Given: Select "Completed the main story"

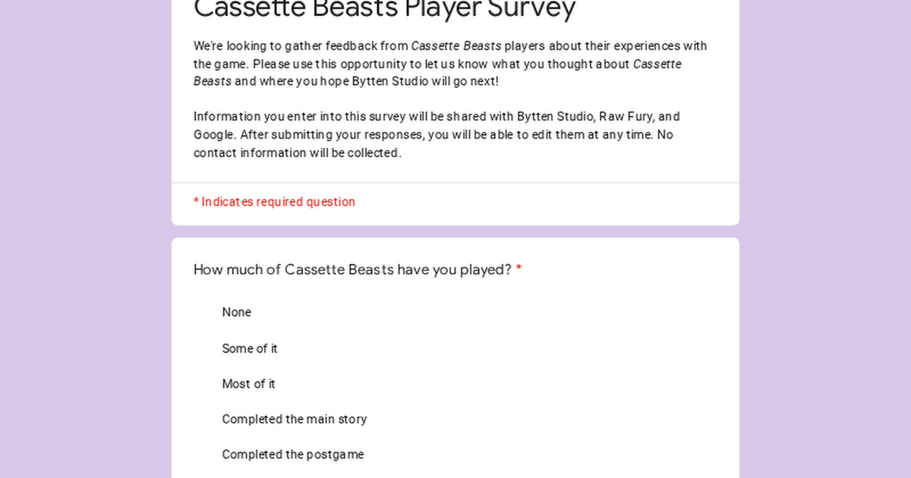Looking at the screenshot, I should (x=294, y=420).
